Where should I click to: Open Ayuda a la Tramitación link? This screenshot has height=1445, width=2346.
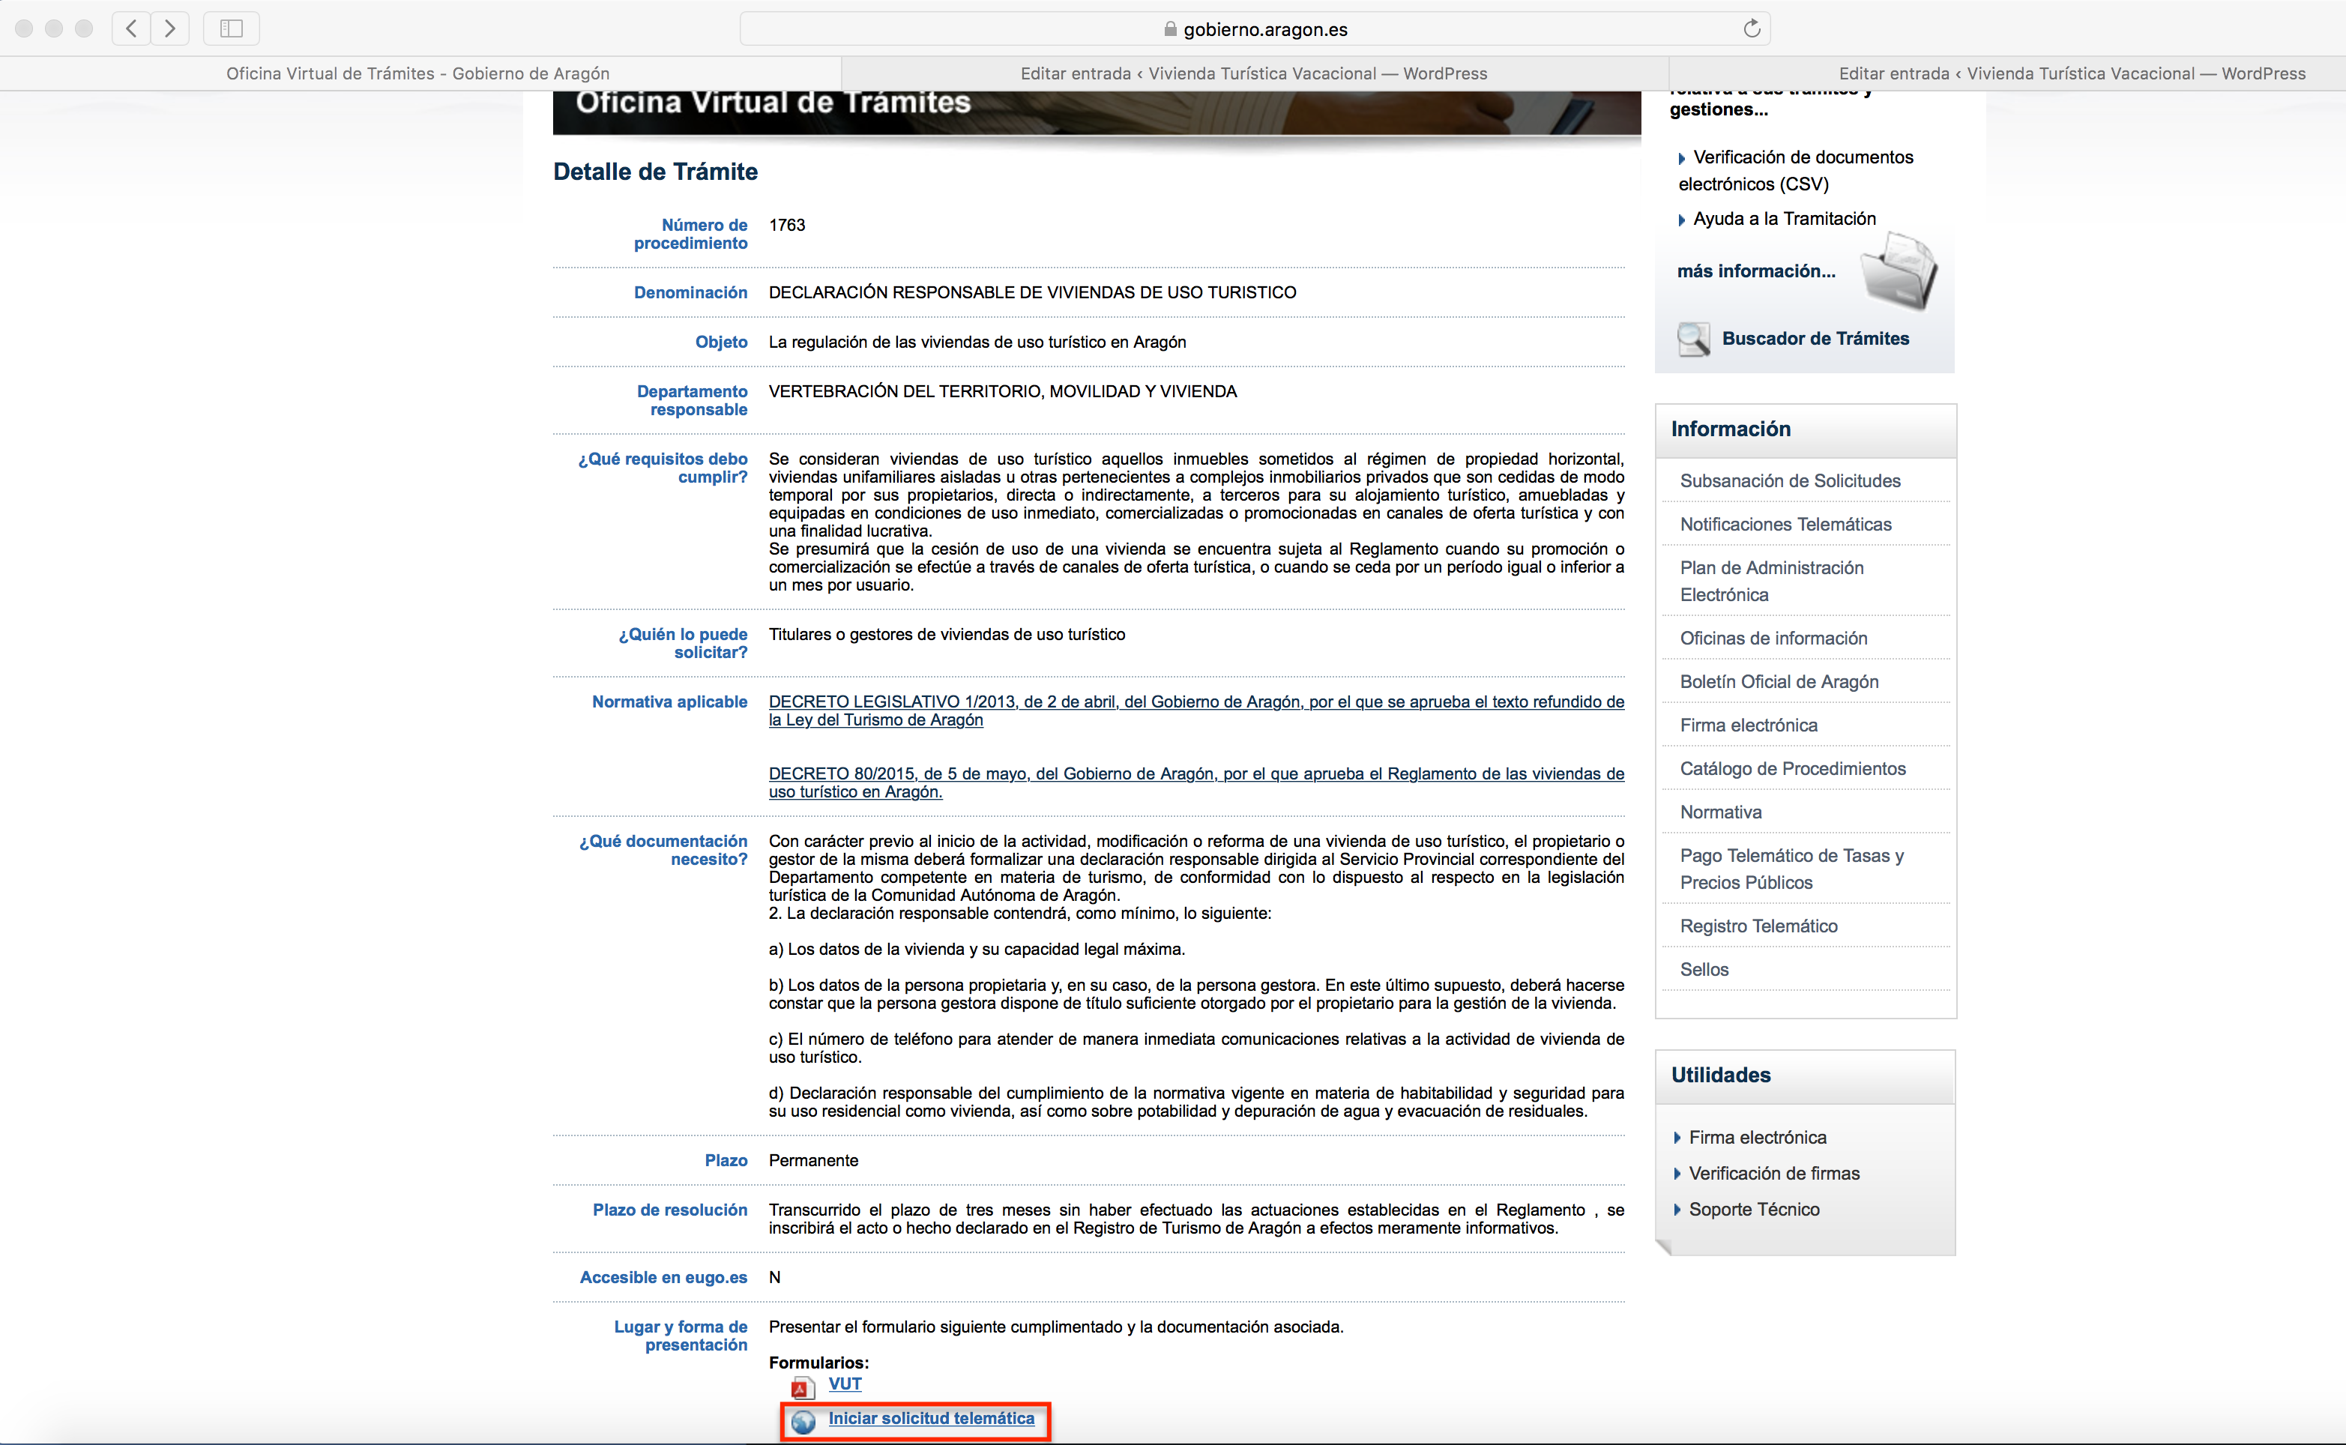click(x=1784, y=218)
